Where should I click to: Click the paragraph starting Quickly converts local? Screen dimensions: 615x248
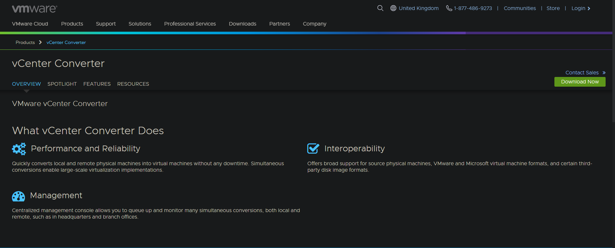tap(148, 167)
